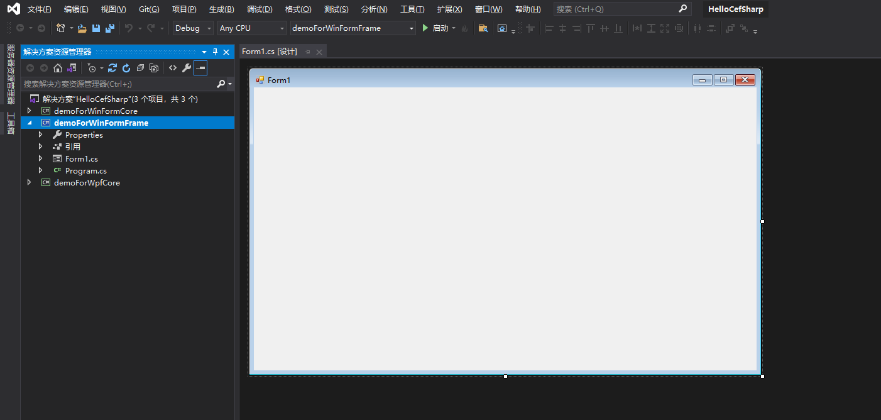
Task: Expand the Program.cs node
Action: click(41, 170)
